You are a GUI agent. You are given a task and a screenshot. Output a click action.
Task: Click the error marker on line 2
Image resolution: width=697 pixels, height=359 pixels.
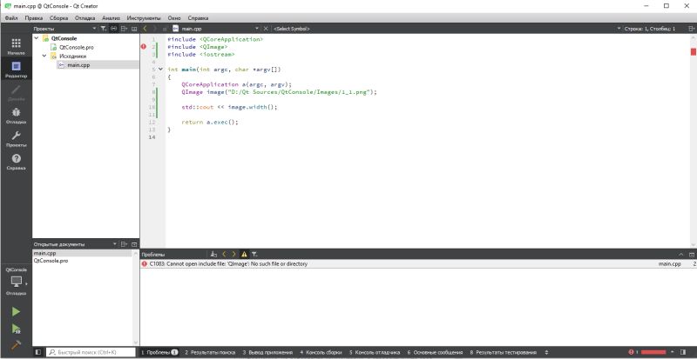tap(144, 47)
